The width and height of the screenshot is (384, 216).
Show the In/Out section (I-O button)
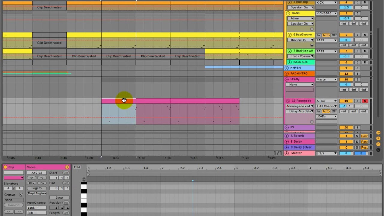tap(378, 133)
